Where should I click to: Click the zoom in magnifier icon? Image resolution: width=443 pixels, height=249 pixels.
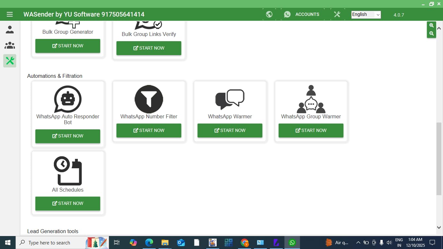point(431,25)
